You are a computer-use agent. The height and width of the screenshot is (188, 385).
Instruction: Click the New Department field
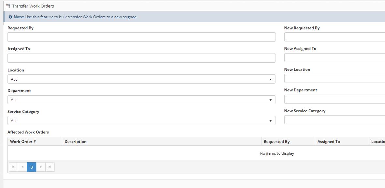(x=334, y=99)
